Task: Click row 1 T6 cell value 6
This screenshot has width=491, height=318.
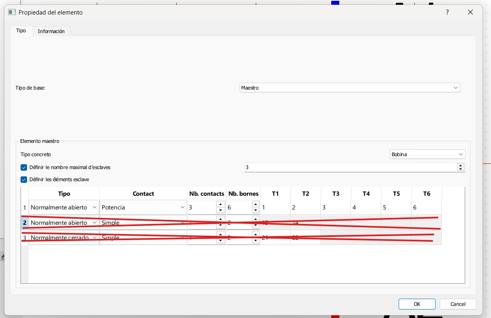Action: click(x=426, y=207)
